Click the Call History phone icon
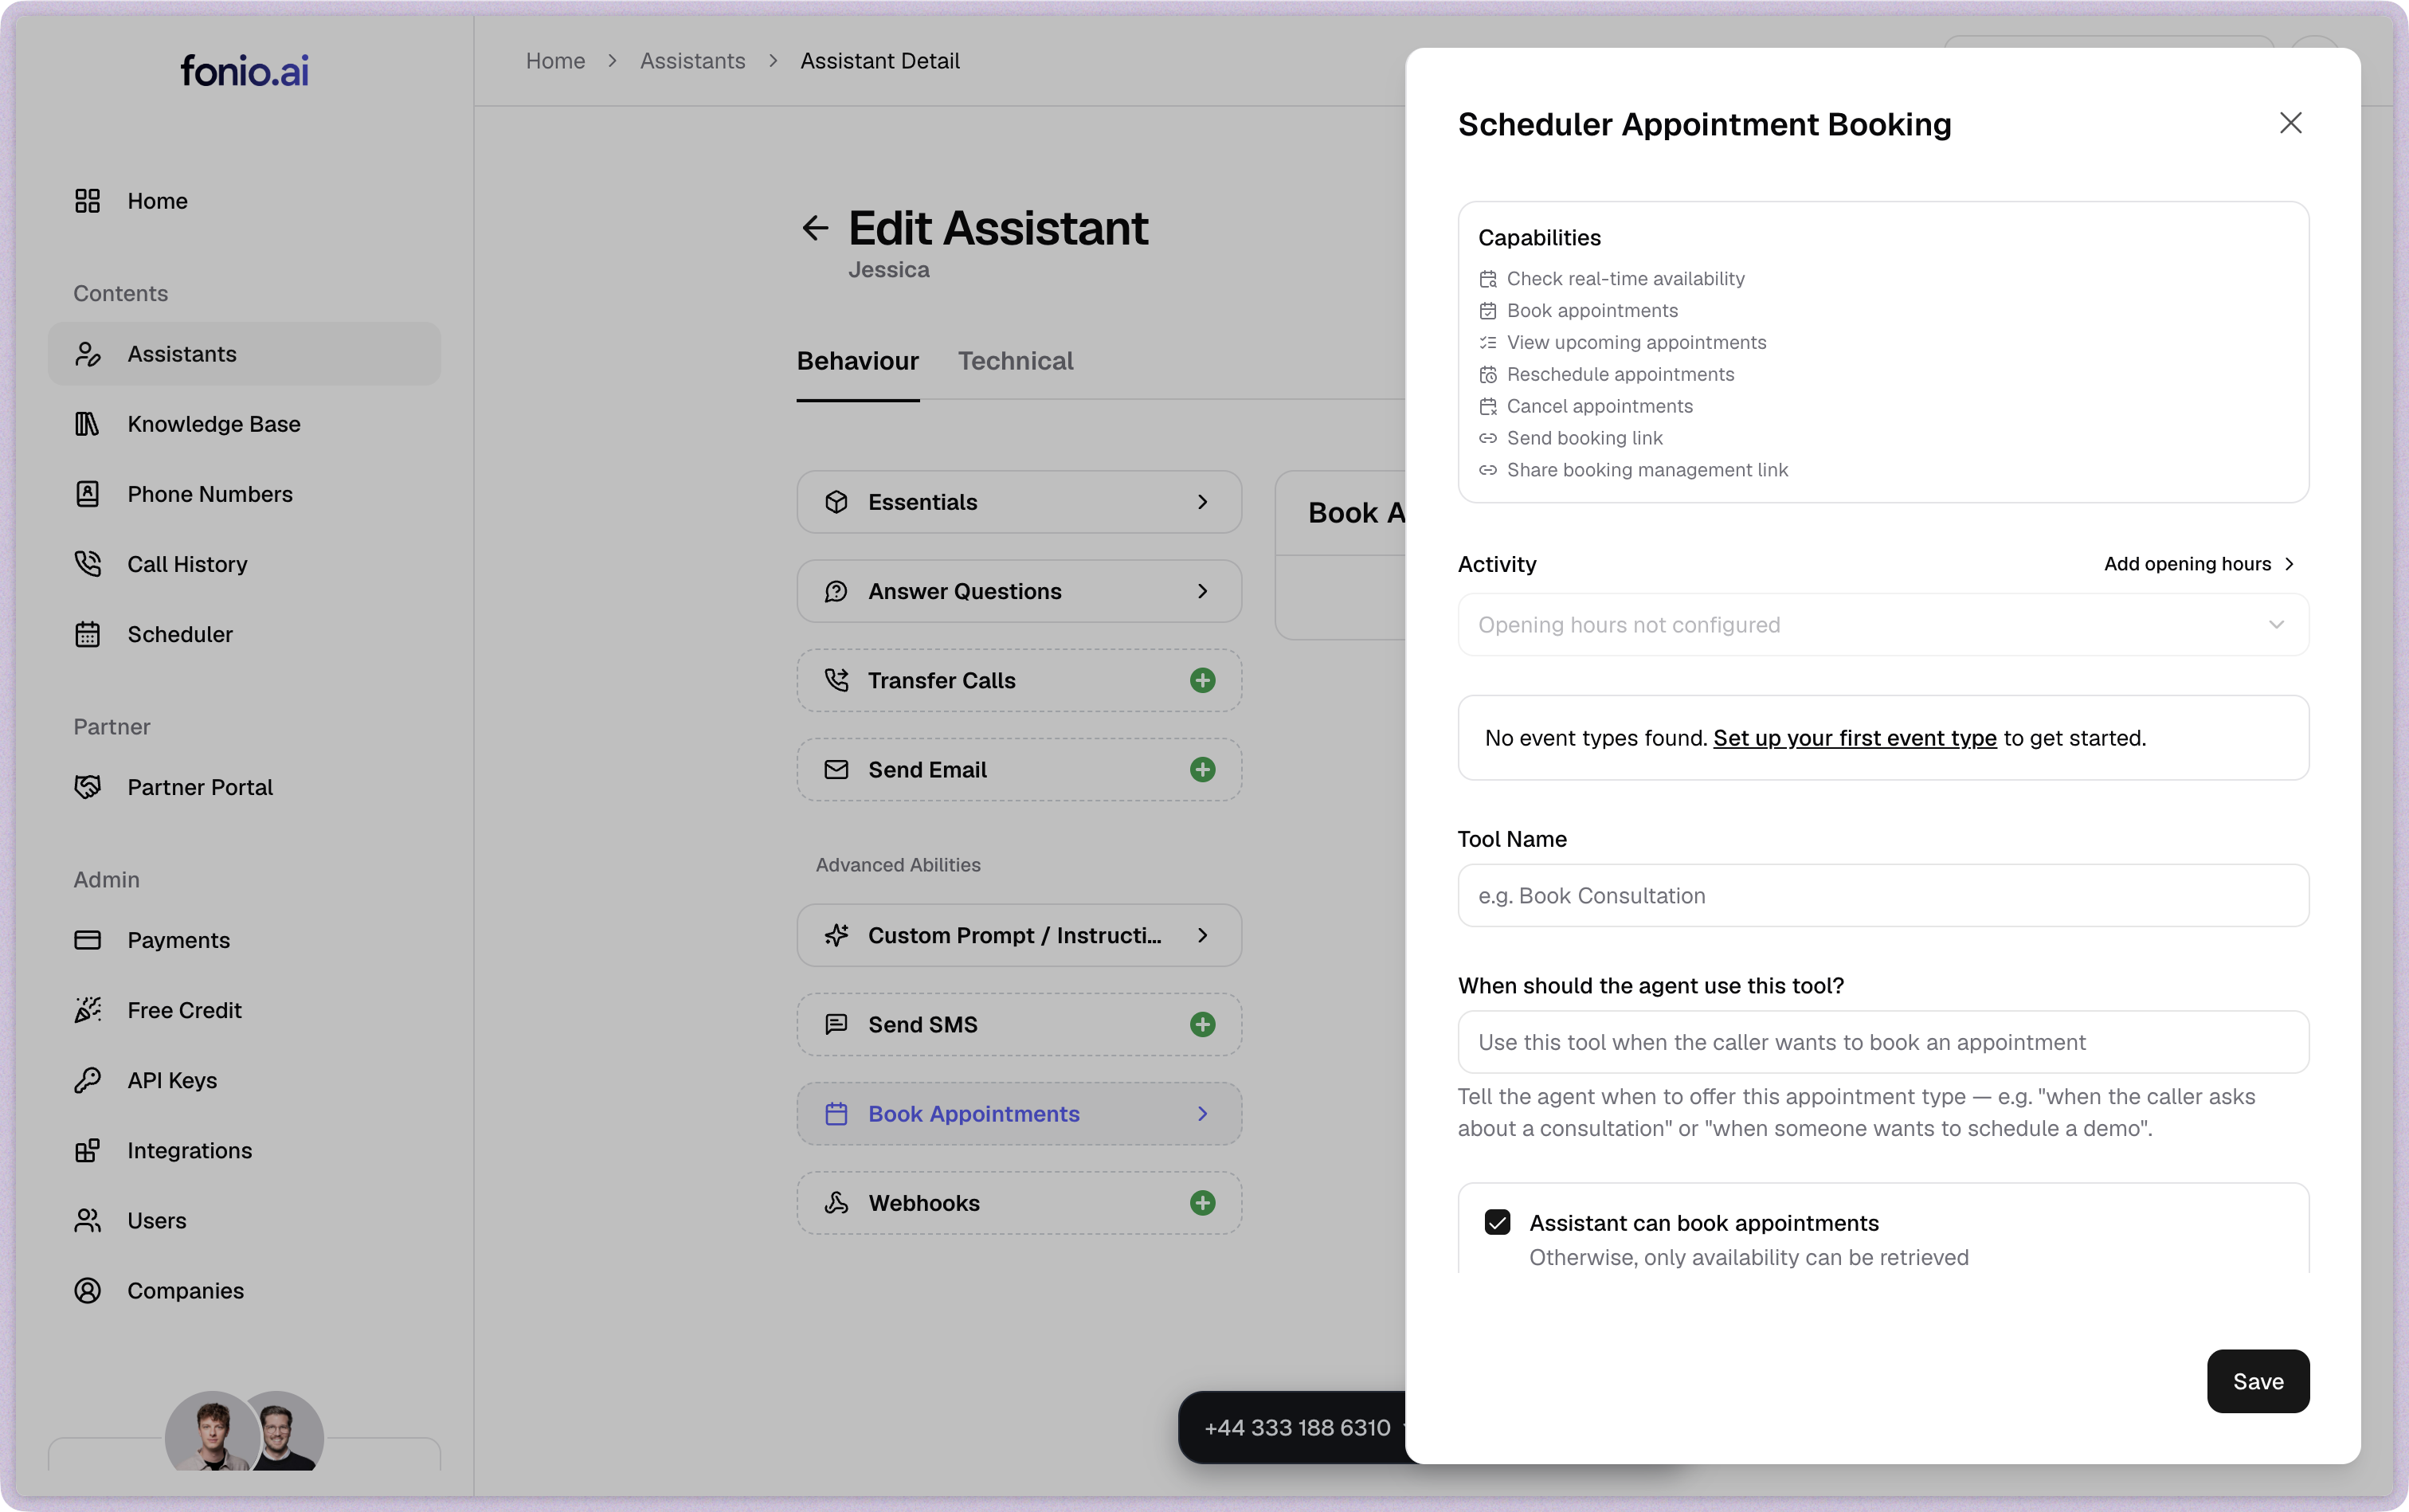This screenshot has width=2409, height=1512. click(x=87, y=564)
